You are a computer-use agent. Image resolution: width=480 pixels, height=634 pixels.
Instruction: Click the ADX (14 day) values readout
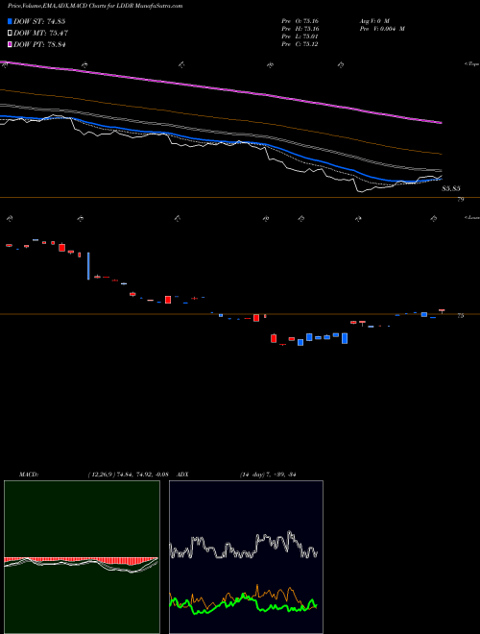pyautogui.click(x=268, y=475)
